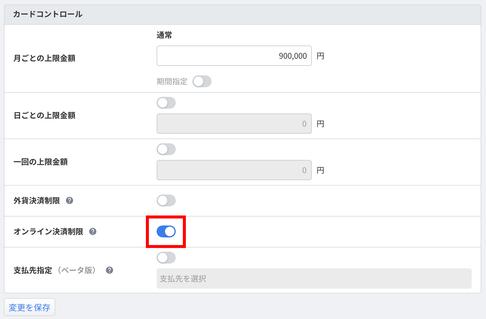
Task: Click help icon beside 外貨決済制限
Action: (70, 200)
